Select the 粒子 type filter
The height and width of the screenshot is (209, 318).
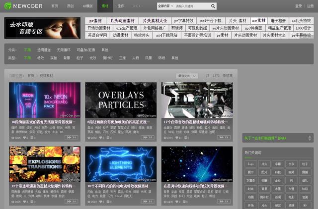pos(80,58)
